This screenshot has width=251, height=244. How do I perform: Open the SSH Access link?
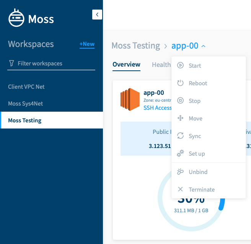point(158,108)
